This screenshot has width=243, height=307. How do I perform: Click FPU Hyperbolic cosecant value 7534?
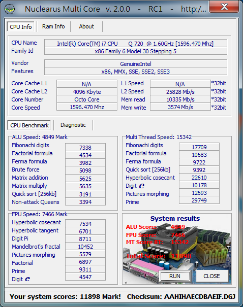85,223
